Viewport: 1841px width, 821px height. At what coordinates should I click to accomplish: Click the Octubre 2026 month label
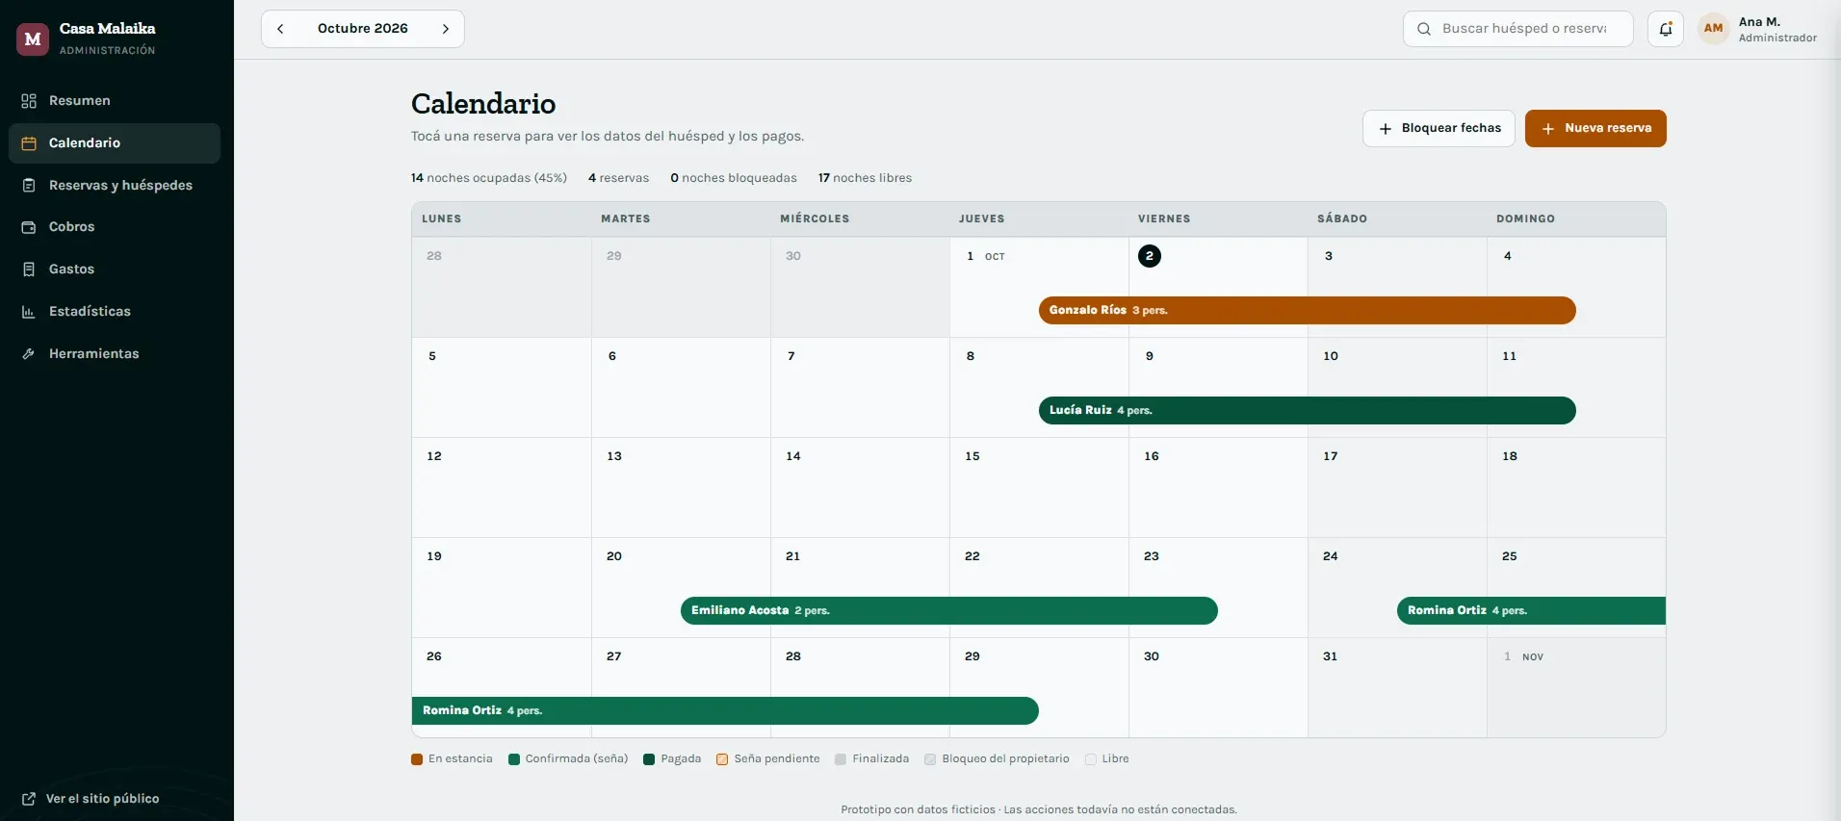tap(363, 29)
